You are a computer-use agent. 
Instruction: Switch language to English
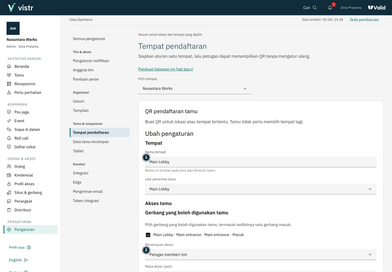[x=18, y=260]
